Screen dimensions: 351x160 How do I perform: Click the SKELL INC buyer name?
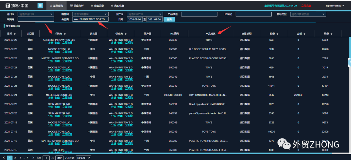(59, 150)
